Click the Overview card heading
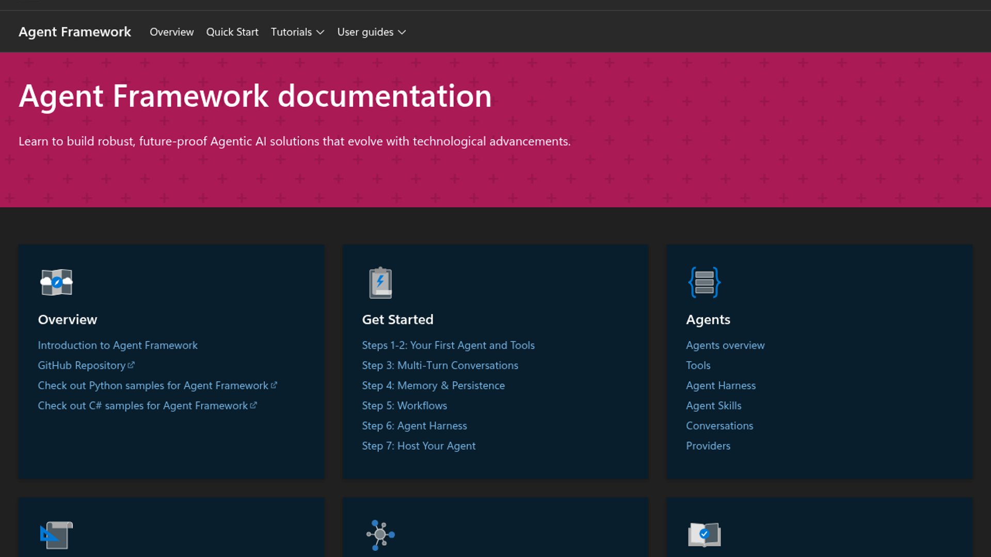Screen dimensions: 991x557 coord(68,319)
